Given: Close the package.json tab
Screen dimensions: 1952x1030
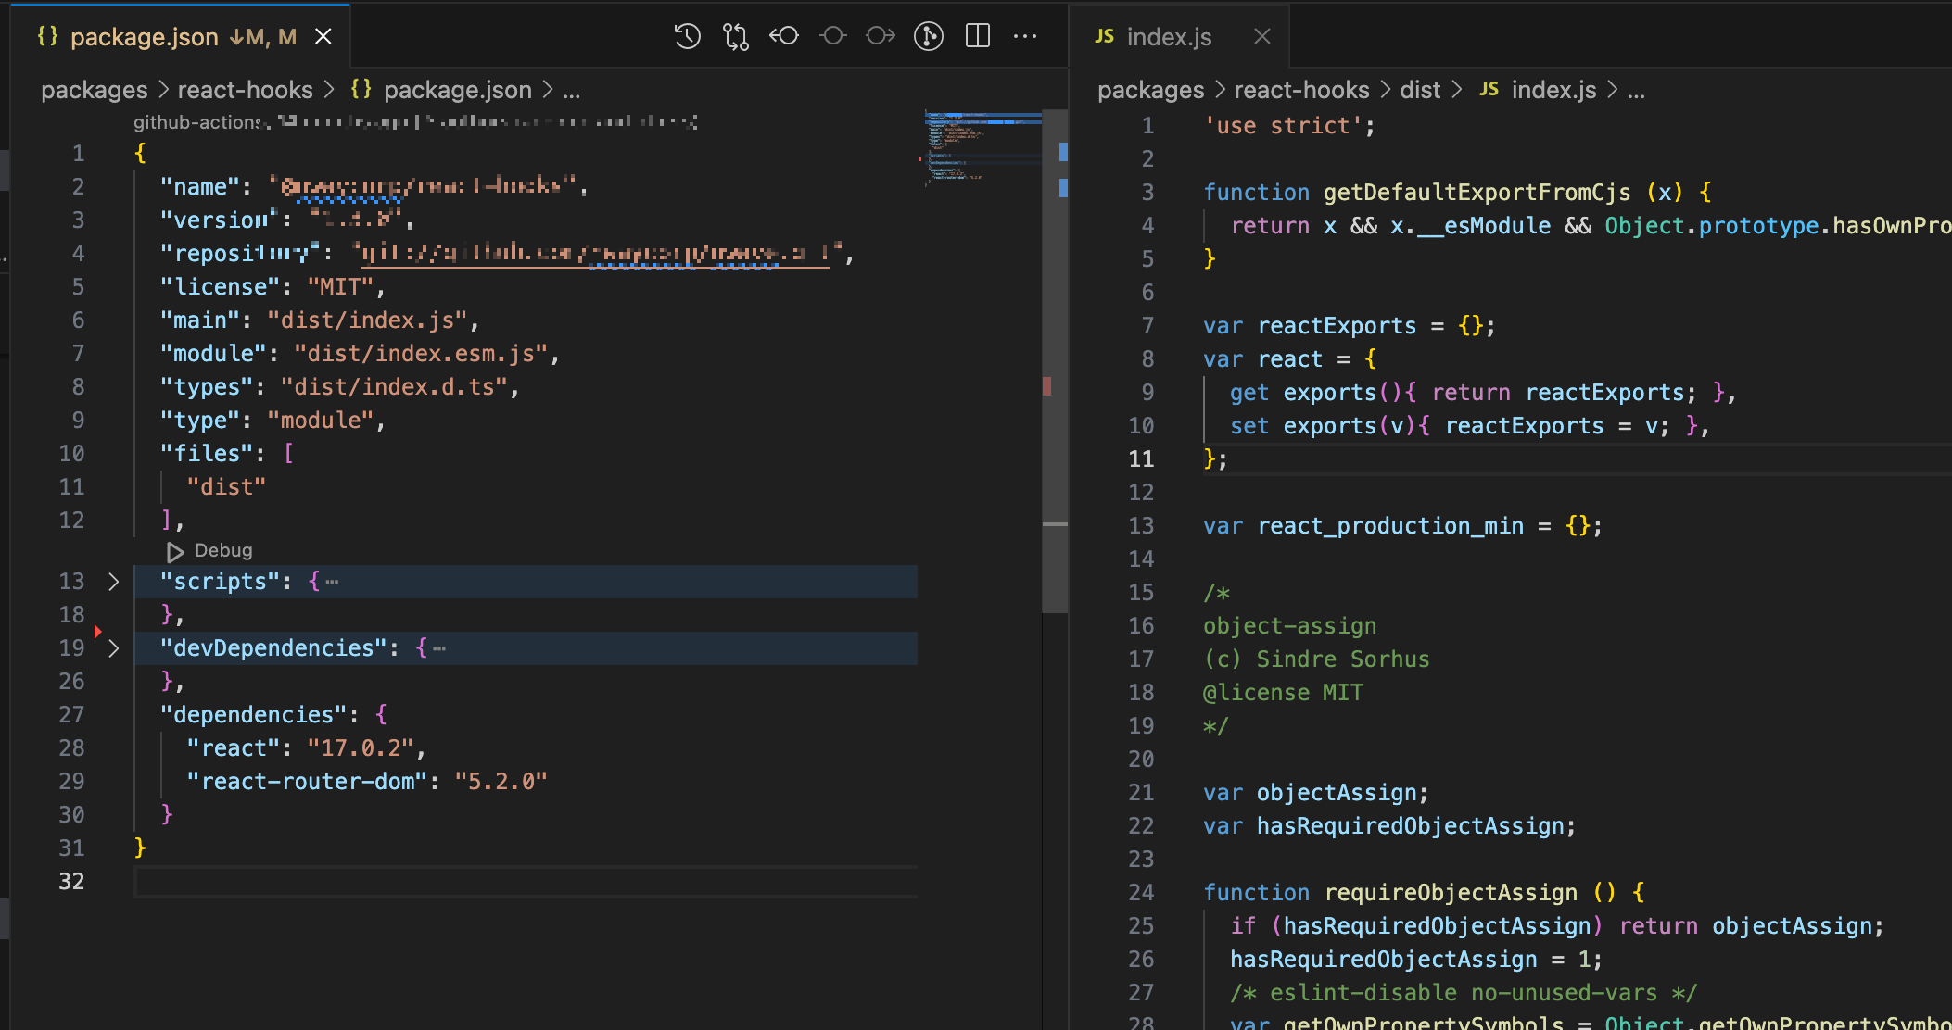Looking at the screenshot, I should (323, 37).
